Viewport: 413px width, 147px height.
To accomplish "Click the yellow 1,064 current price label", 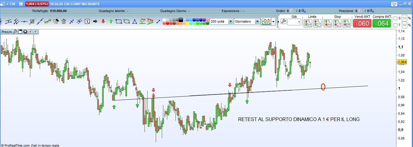I will (x=402, y=62).
